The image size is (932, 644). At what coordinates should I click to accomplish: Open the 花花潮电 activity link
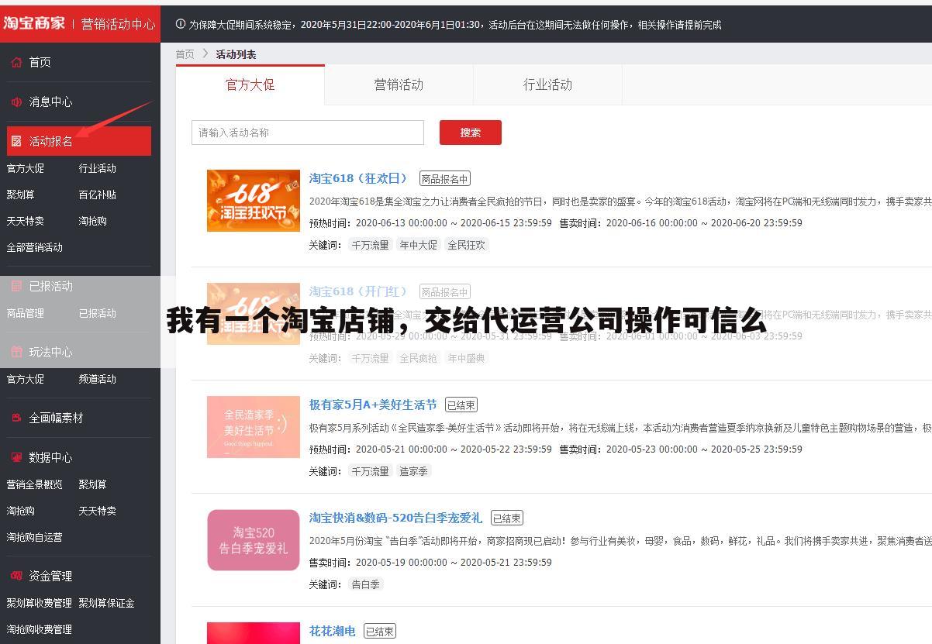pos(333,631)
